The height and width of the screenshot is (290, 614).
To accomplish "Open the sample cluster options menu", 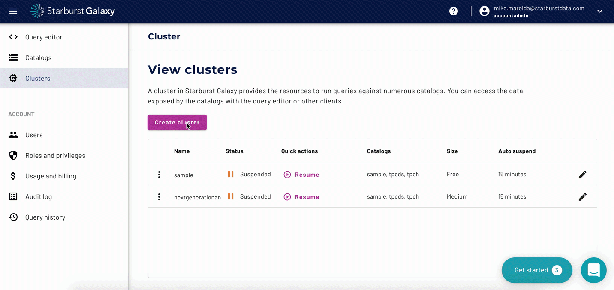I will coord(159,175).
